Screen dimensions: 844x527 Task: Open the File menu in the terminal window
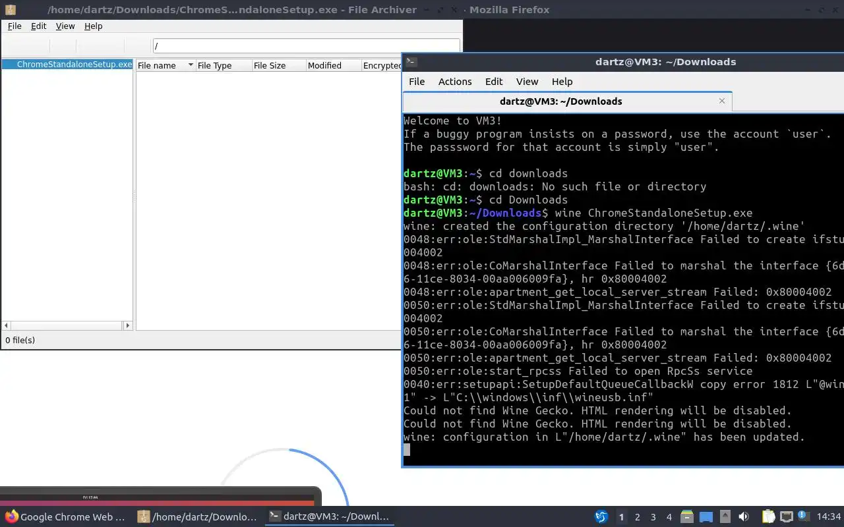click(x=417, y=82)
